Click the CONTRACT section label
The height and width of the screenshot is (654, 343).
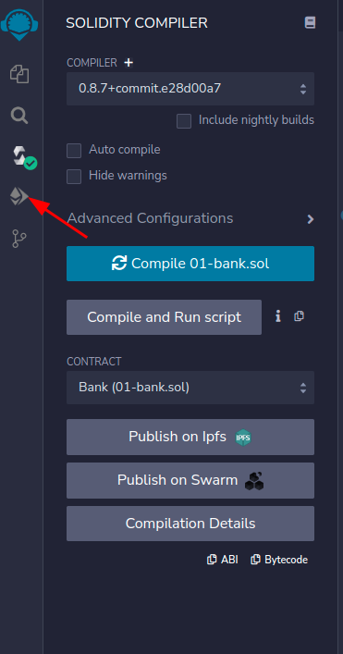[94, 361]
